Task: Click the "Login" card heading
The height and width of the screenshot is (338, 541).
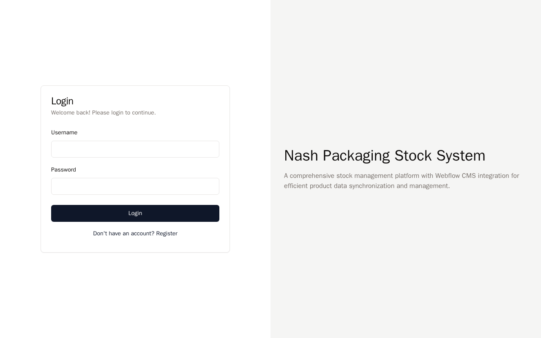Action: [62, 101]
